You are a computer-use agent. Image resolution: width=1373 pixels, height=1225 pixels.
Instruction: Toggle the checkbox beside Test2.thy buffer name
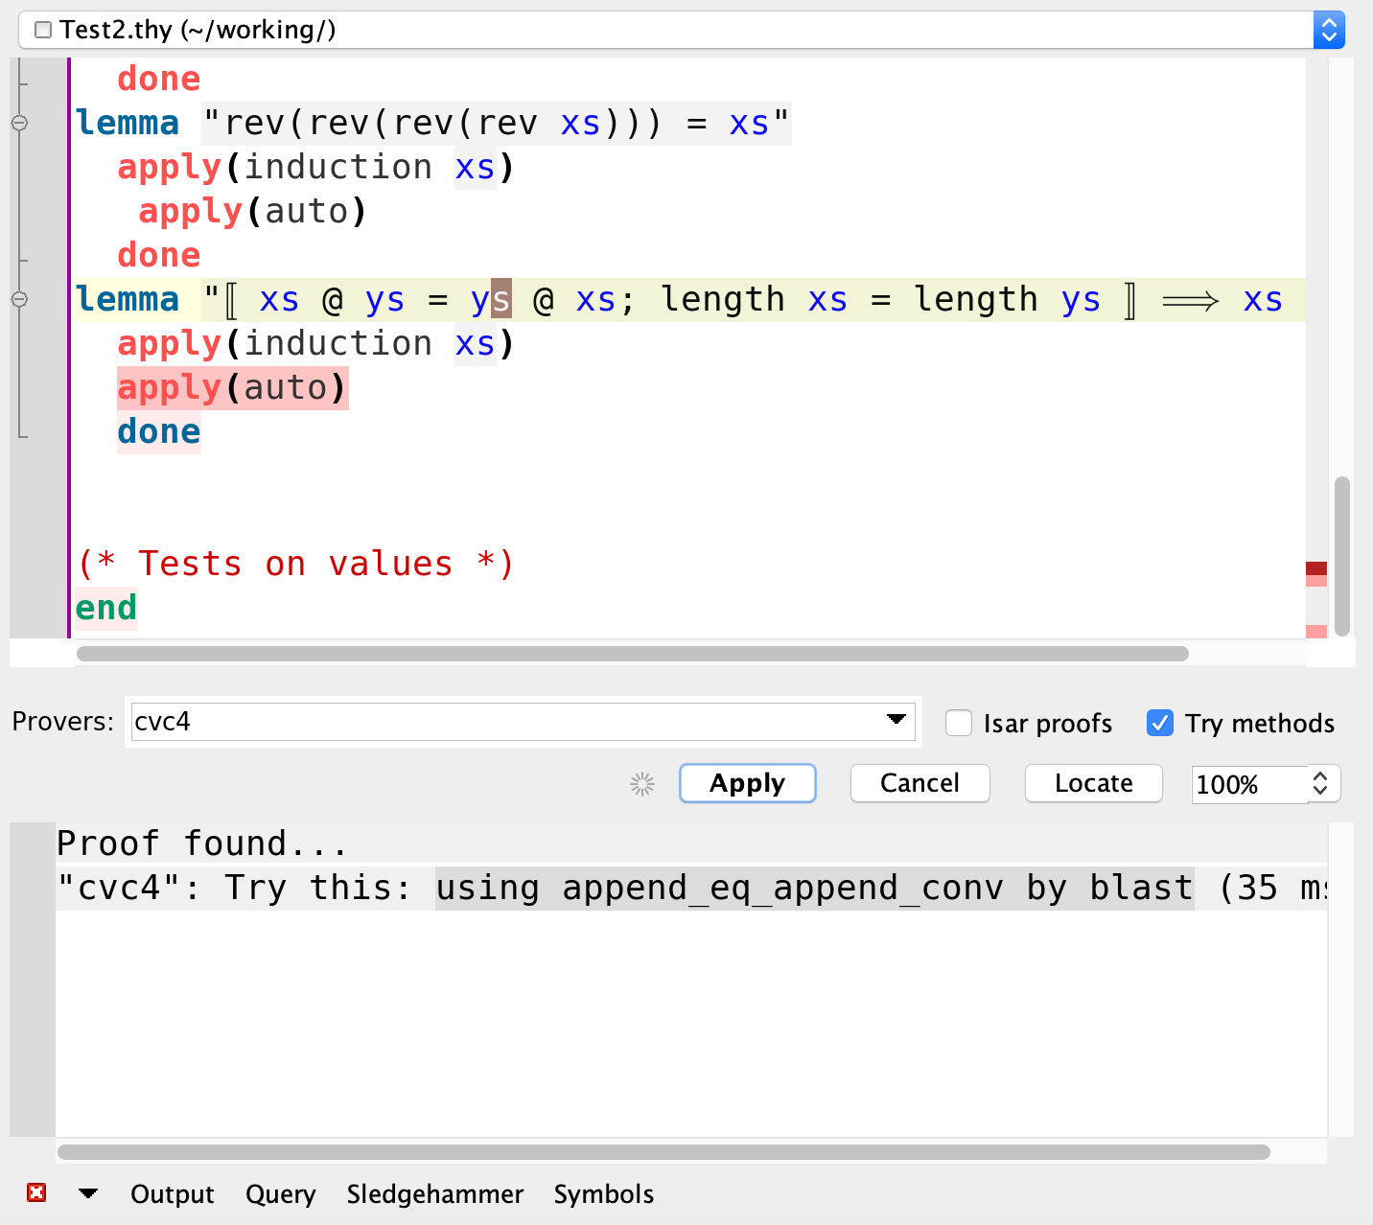(x=43, y=30)
